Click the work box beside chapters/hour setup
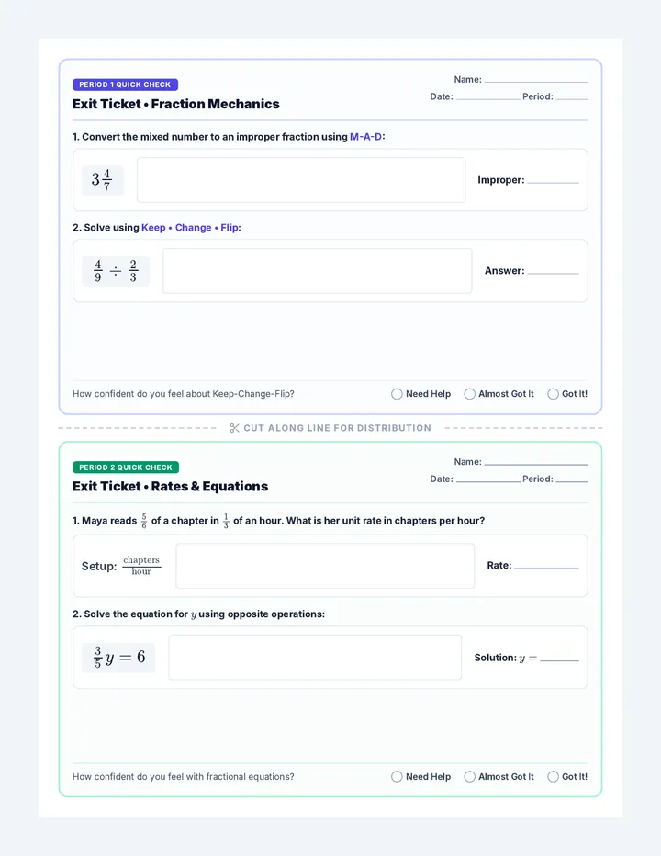Image resolution: width=661 pixels, height=856 pixels. (325, 566)
